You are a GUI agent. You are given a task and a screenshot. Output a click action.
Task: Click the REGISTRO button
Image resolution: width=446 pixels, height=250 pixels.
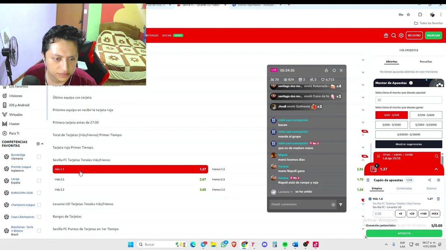[x=414, y=35]
